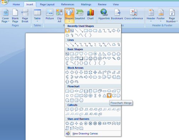
Task: Open Clip Art
Action: (59, 16)
